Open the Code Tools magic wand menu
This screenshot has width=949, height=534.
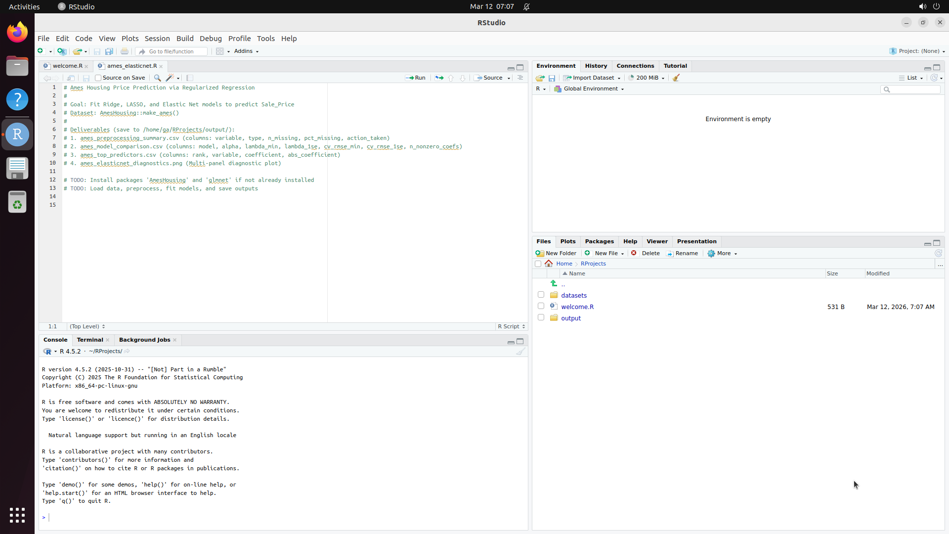tap(171, 78)
